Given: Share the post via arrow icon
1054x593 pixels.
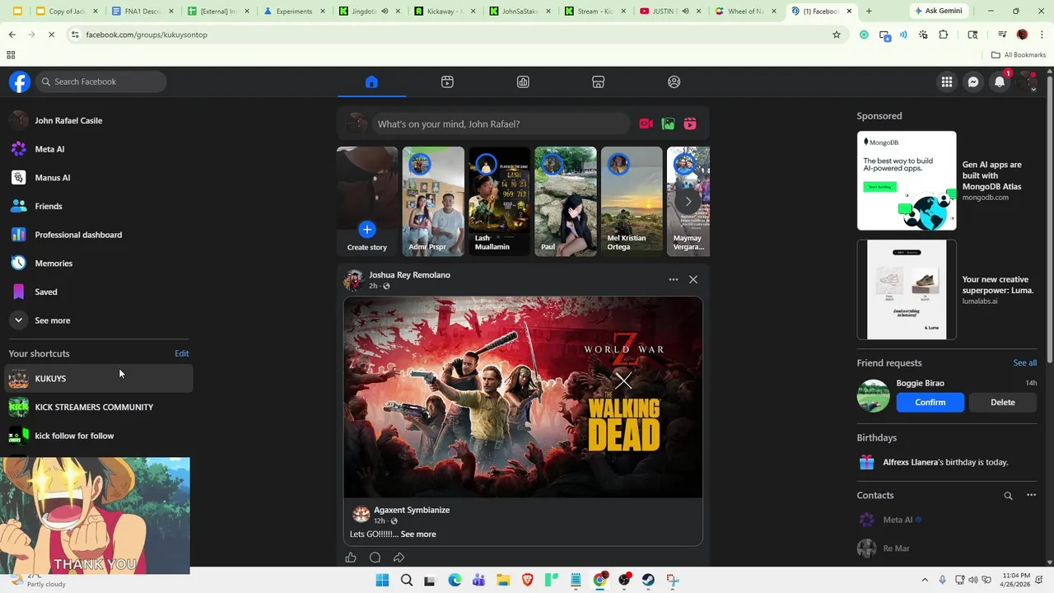Looking at the screenshot, I should pyautogui.click(x=399, y=558).
